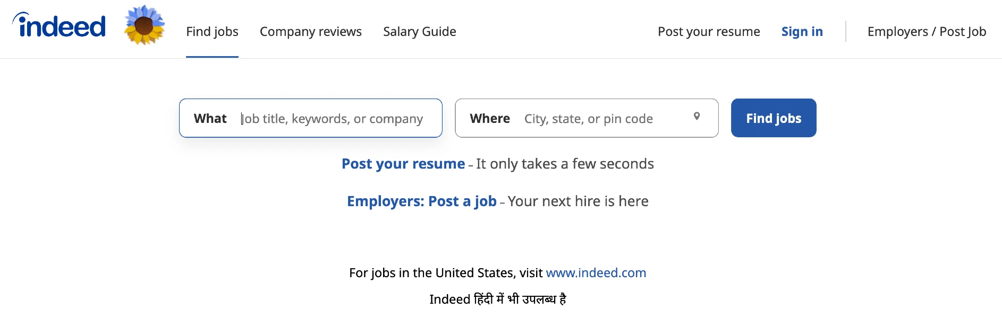Click the Sign in link
The image size is (1002, 318).
(802, 32)
